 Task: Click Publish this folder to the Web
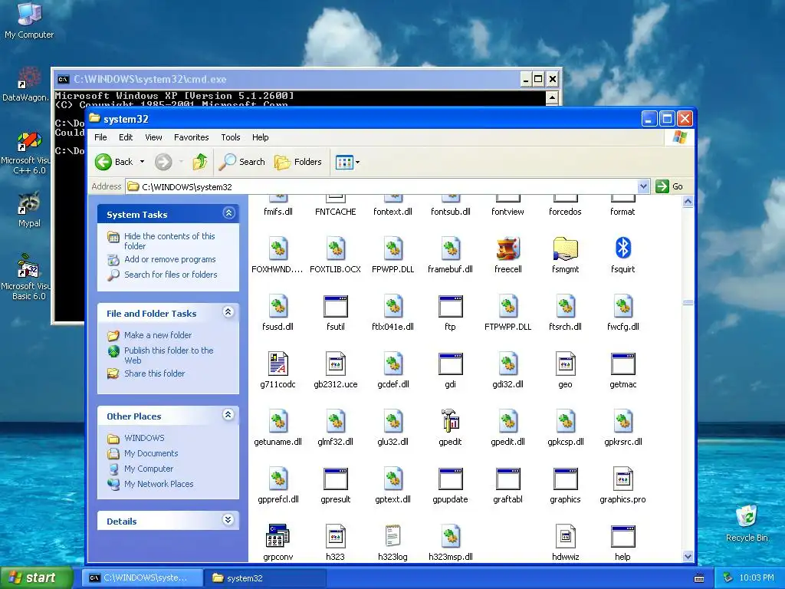169,355
